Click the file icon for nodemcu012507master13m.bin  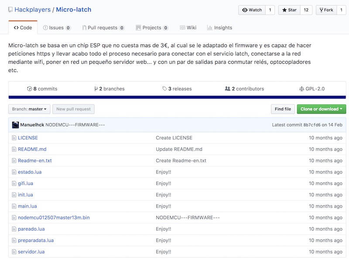[14, 218]
